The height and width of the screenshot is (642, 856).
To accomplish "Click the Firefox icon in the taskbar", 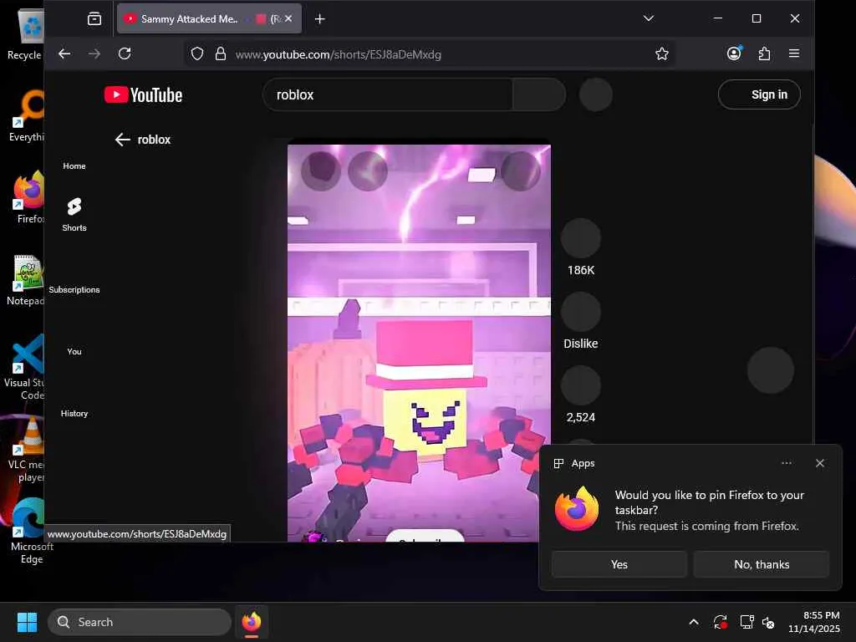I will click(x=251, y=622).
